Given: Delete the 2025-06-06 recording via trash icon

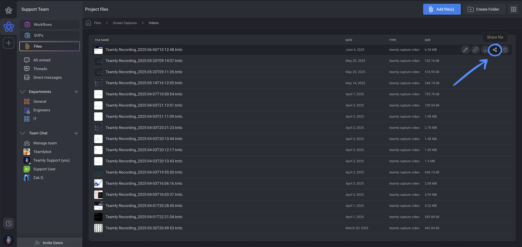Looking at the screenshot, I should [x=505, y=50].
